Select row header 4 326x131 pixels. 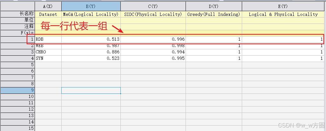(x=17, y=59)
